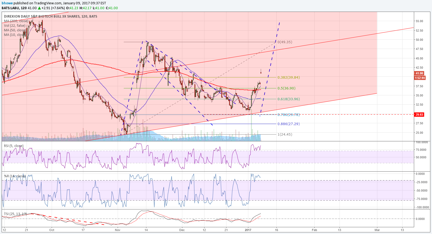
Task: Select the MA (200, close) indicator legend
Action: click(x=16, y=21)
